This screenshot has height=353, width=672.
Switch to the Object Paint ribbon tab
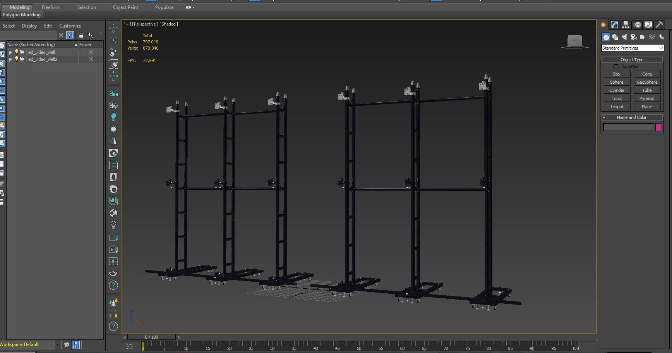coord(125,7)
